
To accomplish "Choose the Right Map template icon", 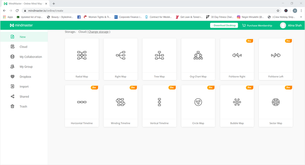I will coord(121,55).
